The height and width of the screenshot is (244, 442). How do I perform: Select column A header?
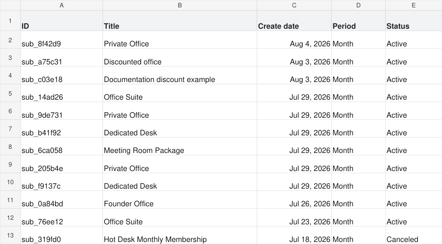pos(61,5)
